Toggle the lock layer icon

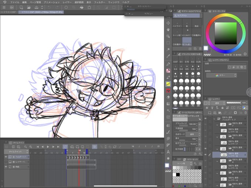(222, 108)
